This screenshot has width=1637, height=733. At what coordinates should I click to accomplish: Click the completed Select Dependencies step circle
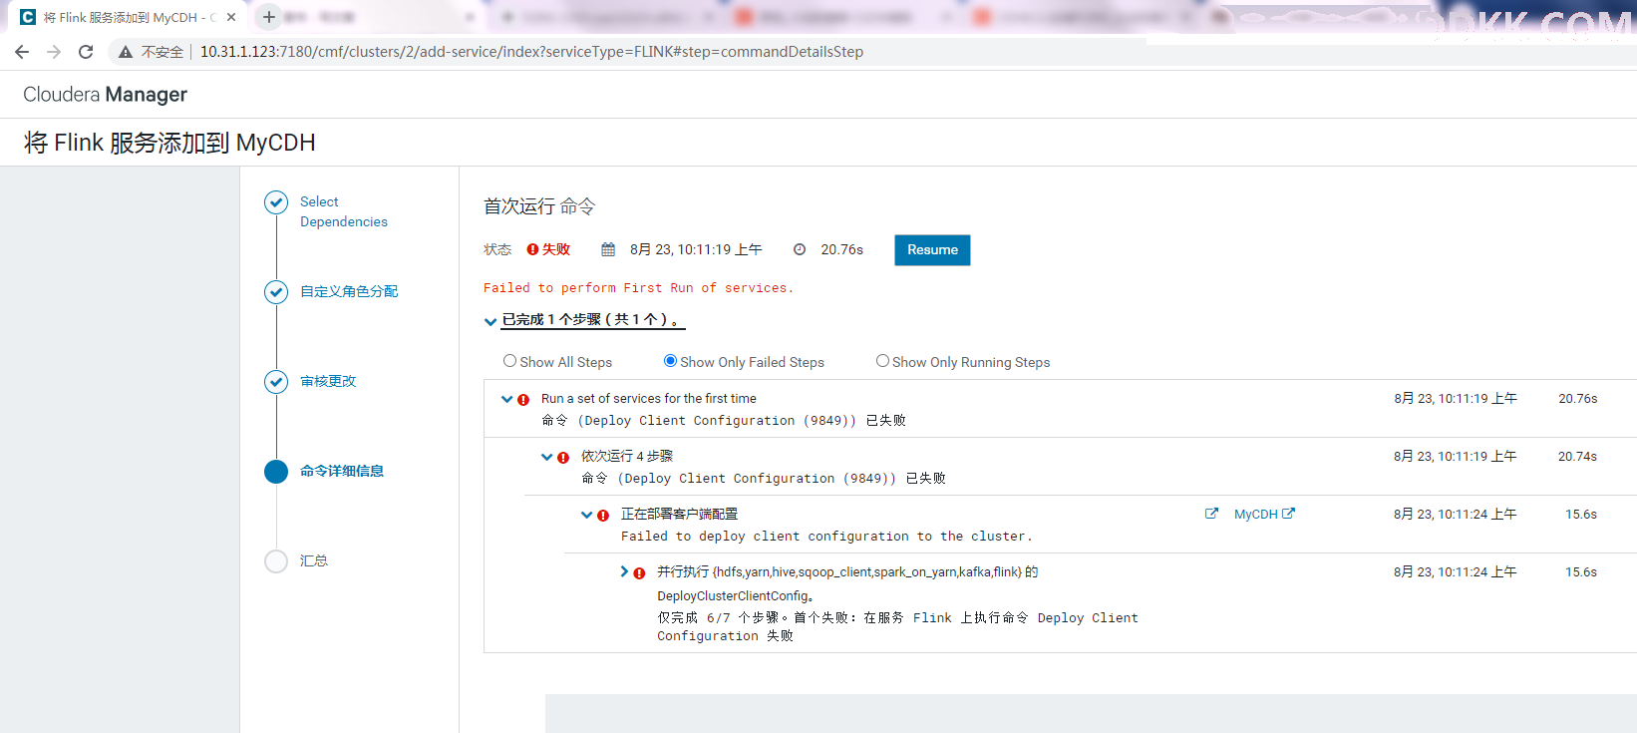click(x=276, y=202)
